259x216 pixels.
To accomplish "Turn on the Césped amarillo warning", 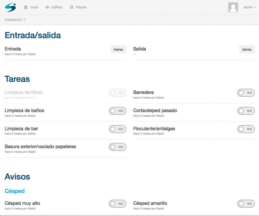I will tap(246, 204).
